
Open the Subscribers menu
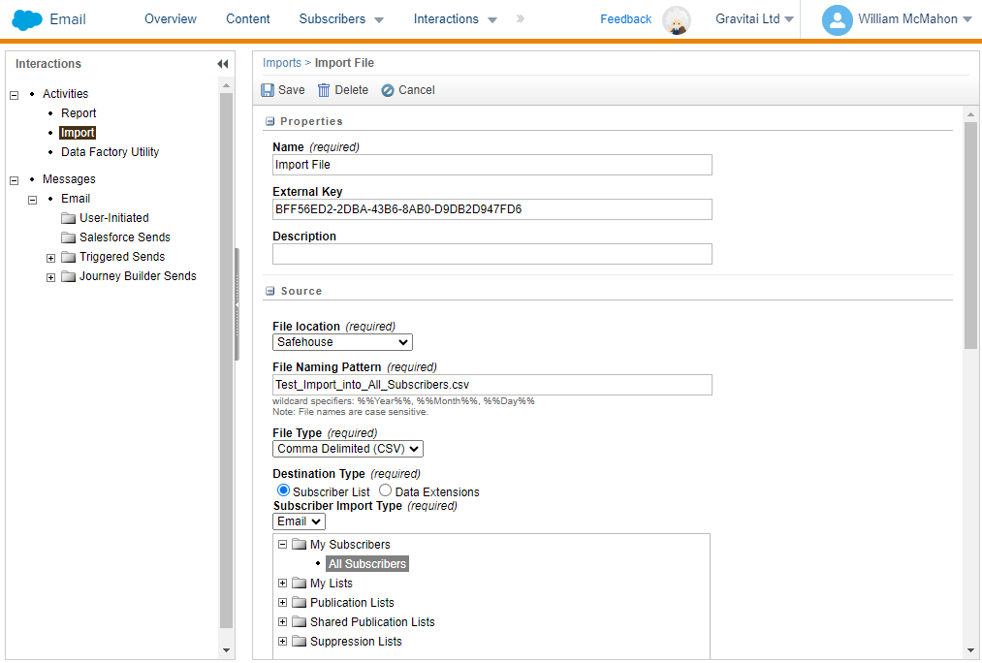pos(340,19)
